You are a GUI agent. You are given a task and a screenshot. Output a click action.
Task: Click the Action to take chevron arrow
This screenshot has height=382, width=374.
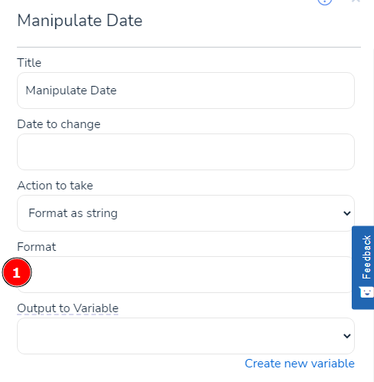coord(347,213)
